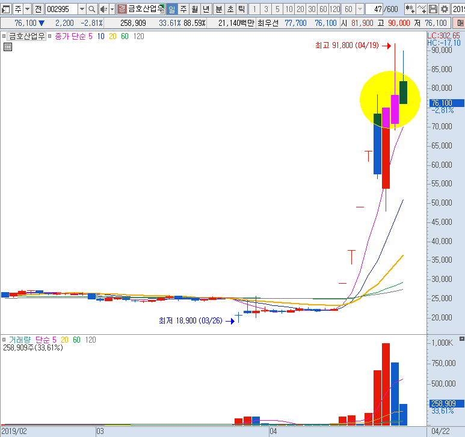Switch chart to monthly period 월

click(195, 9)
